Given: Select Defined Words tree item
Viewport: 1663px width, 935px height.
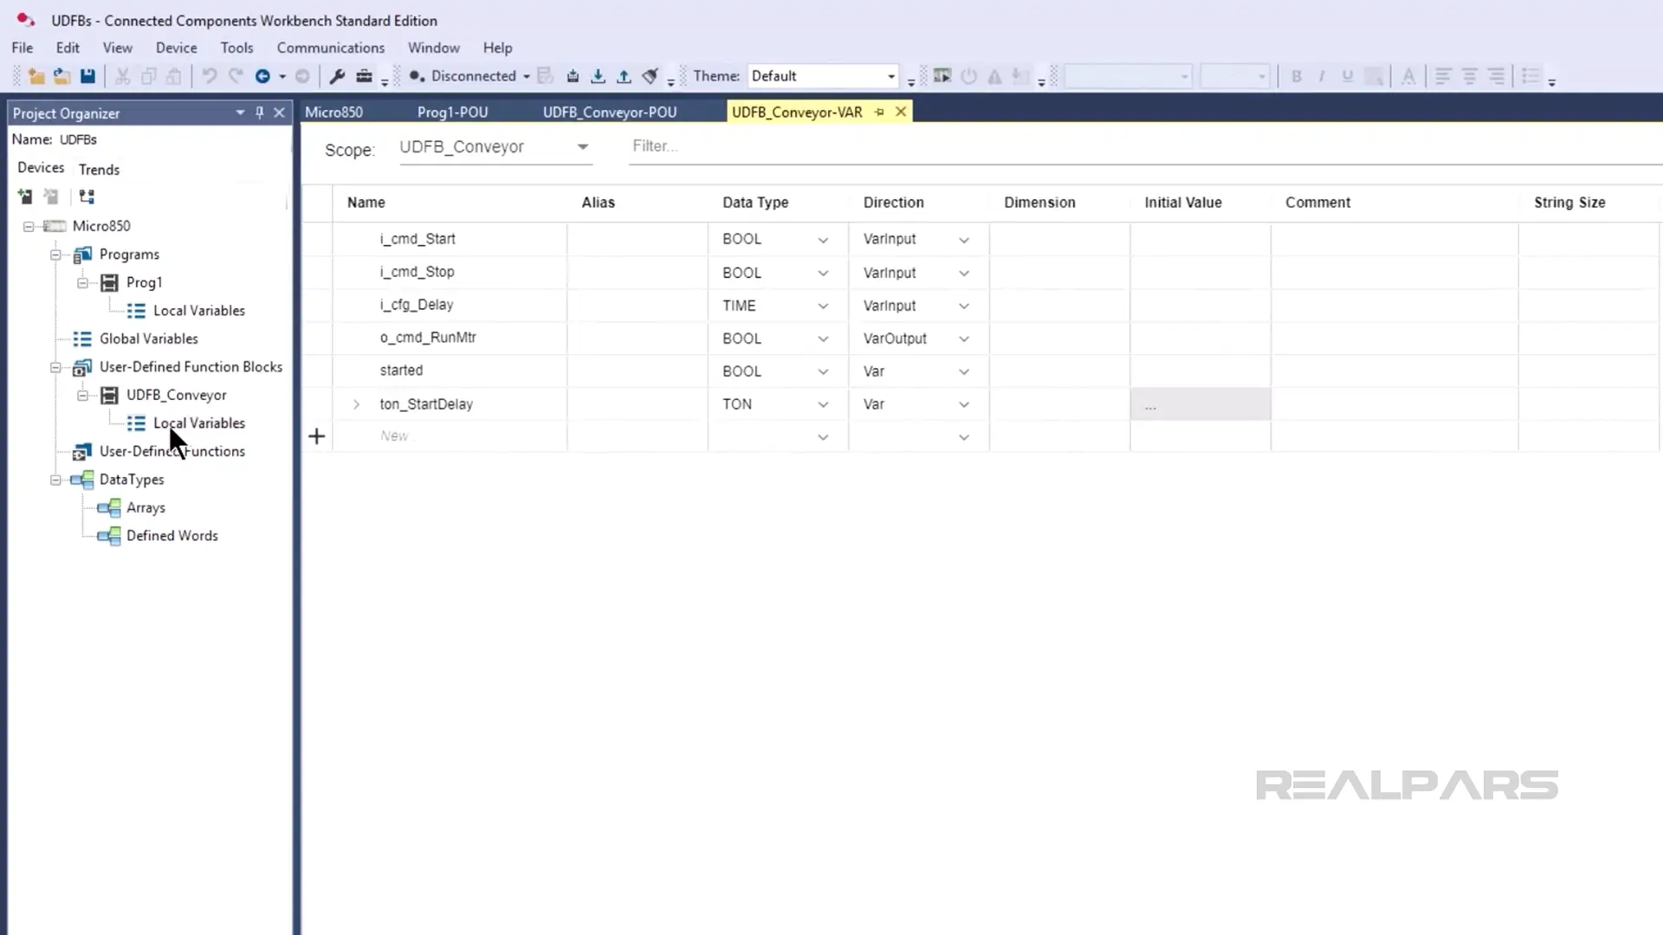Looking at the screenshot, I should coord(171,536).
